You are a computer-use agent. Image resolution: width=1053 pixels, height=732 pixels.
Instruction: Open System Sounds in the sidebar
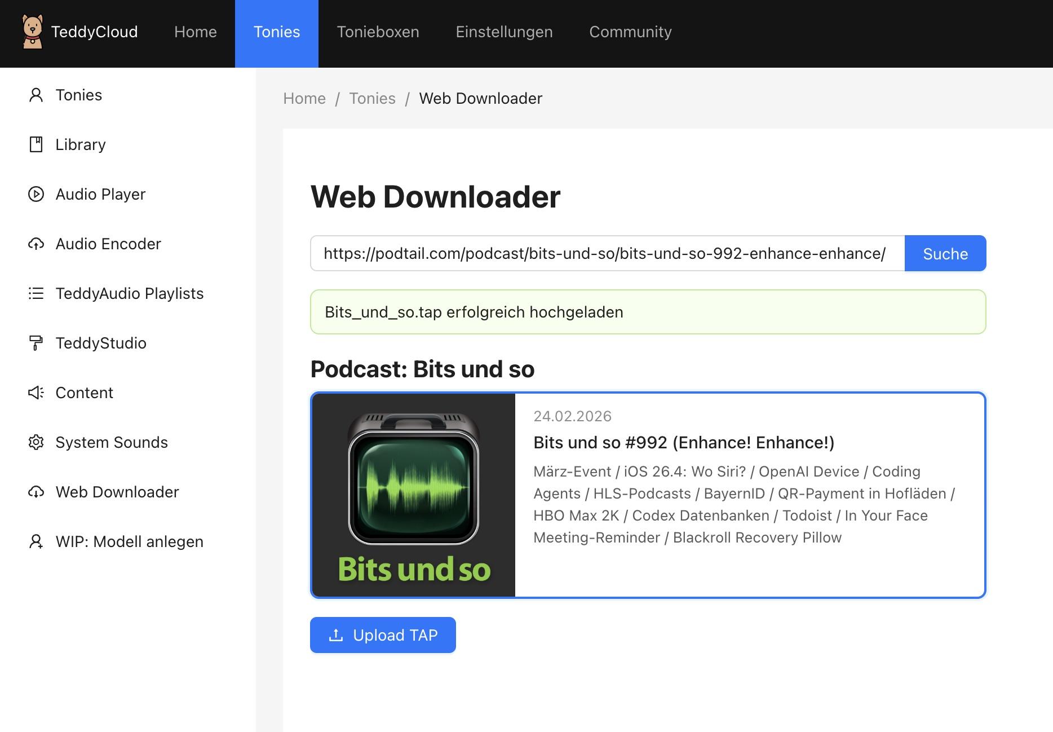(x=128, y=442)
